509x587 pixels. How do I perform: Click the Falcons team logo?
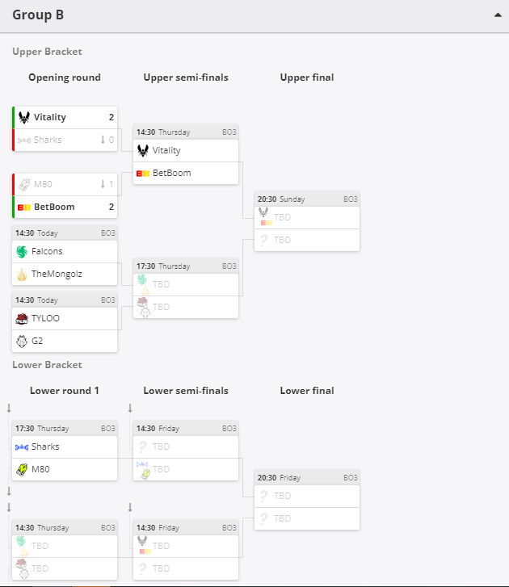coord(22,252)
